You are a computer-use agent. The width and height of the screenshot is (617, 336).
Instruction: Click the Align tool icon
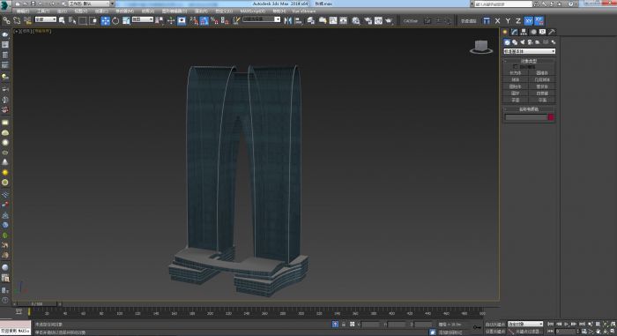[299, 20]
